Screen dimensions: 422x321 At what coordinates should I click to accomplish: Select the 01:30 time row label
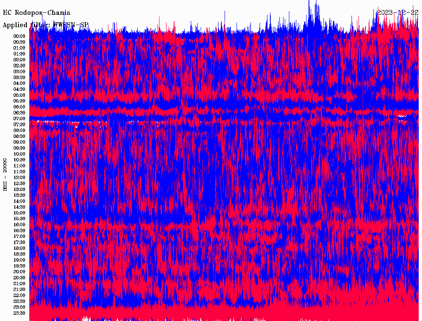click(19, 53)
